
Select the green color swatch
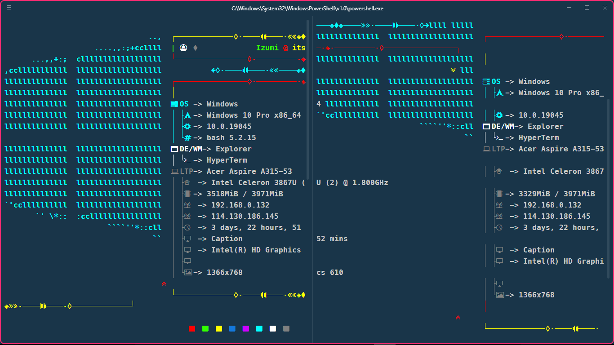[x=205, y=328]
